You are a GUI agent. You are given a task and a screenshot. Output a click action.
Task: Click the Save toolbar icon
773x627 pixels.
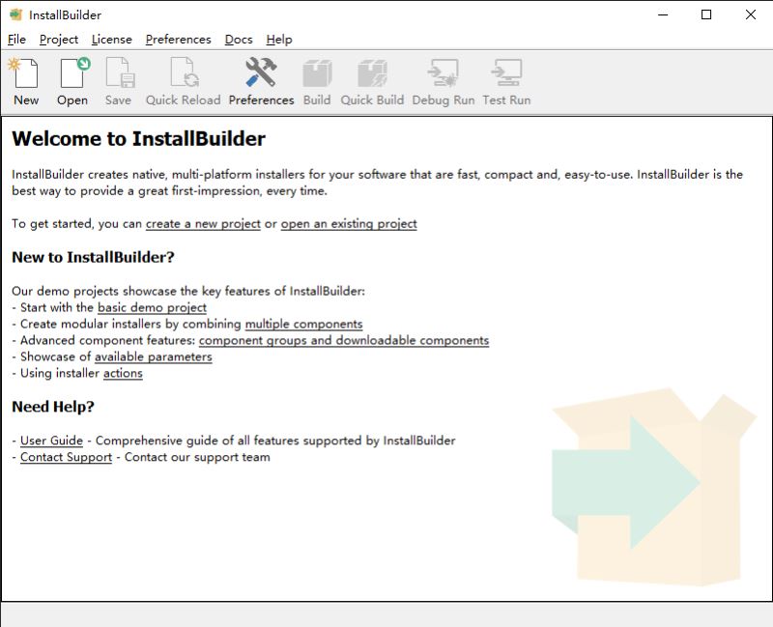coord(120,73)
